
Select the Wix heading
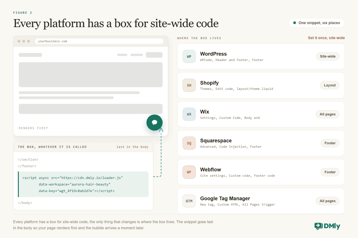[205, 112]
